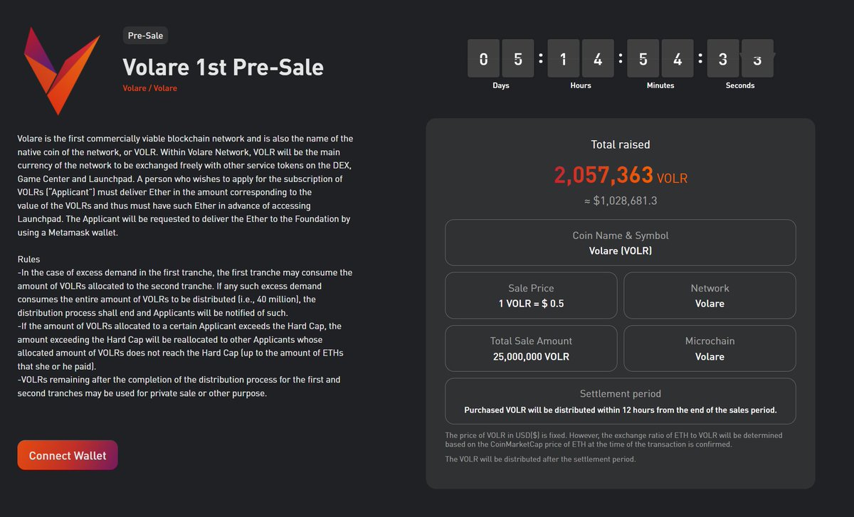Click the 2,057,363 VOLR raised amount
854x517 pixels.
(621, 176)
